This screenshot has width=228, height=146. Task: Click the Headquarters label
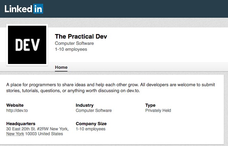pos(21,124)
